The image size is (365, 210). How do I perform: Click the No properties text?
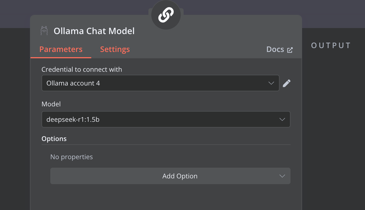coord(71,157)
